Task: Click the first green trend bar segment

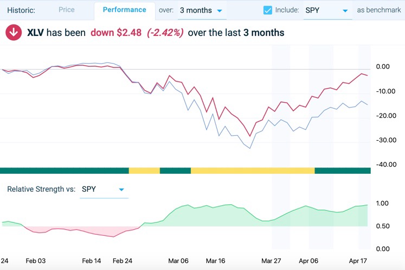Action: tap(64, 171)
